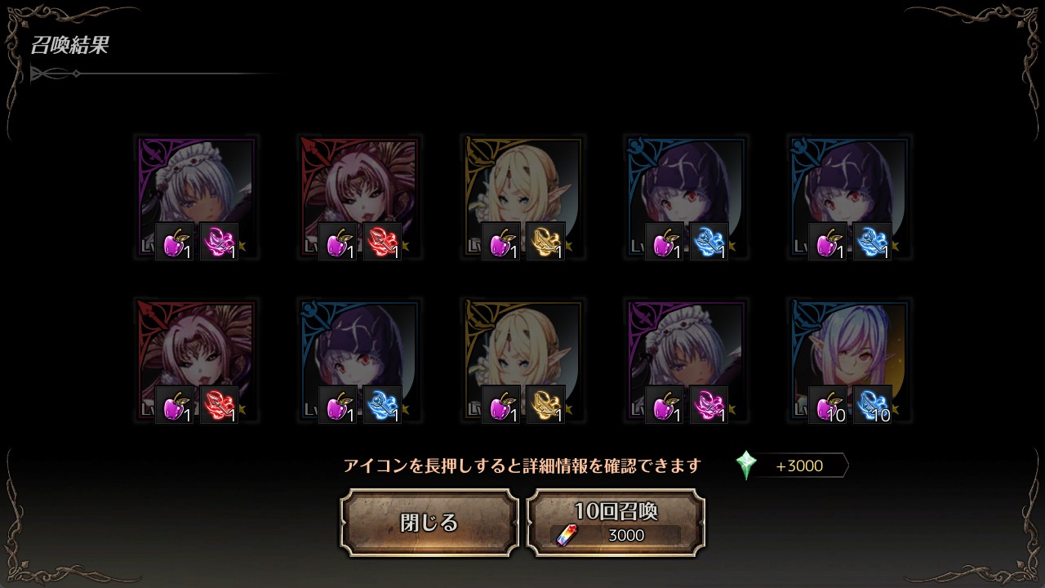Open the lavender-haired elf with 10 items
This screenshot has width=1045, height=588.
coord(849,360)
